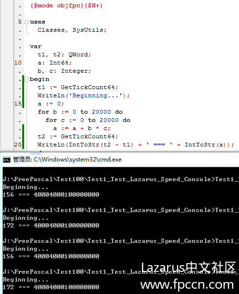Image resolution: width=239 pixels, height=294 pixels.
Task: Collapse the begin block fold marker
Action: coord(27,79)
